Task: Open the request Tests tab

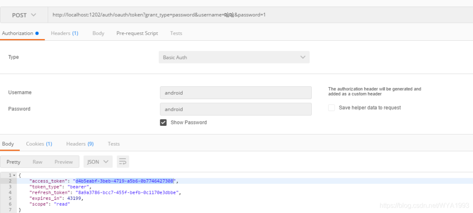Action: [176, 33]
